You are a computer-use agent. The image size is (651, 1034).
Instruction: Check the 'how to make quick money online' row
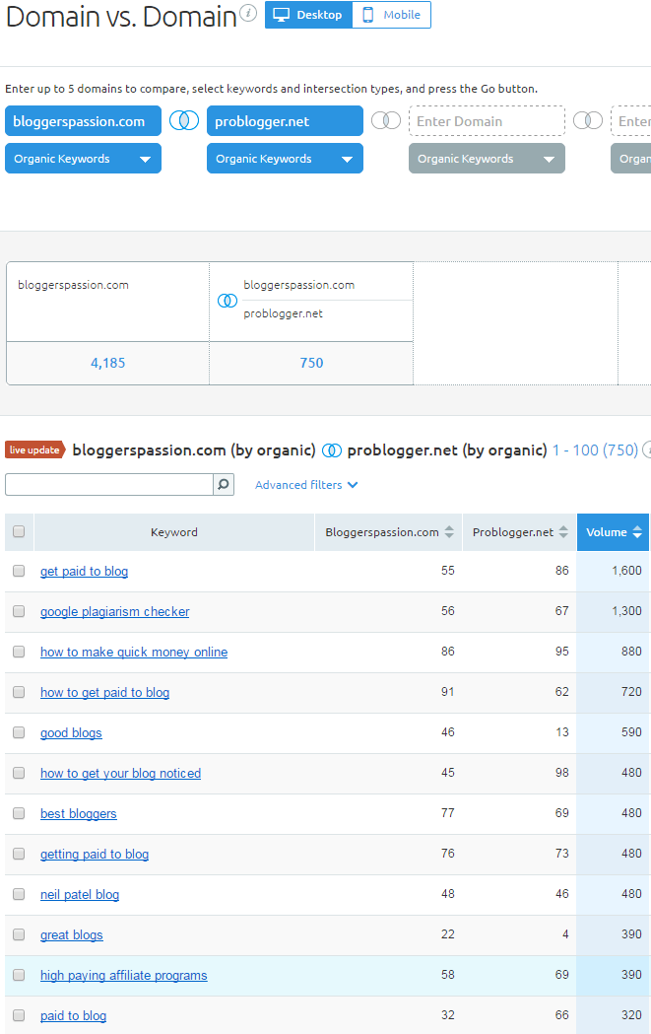coord(19,652)
